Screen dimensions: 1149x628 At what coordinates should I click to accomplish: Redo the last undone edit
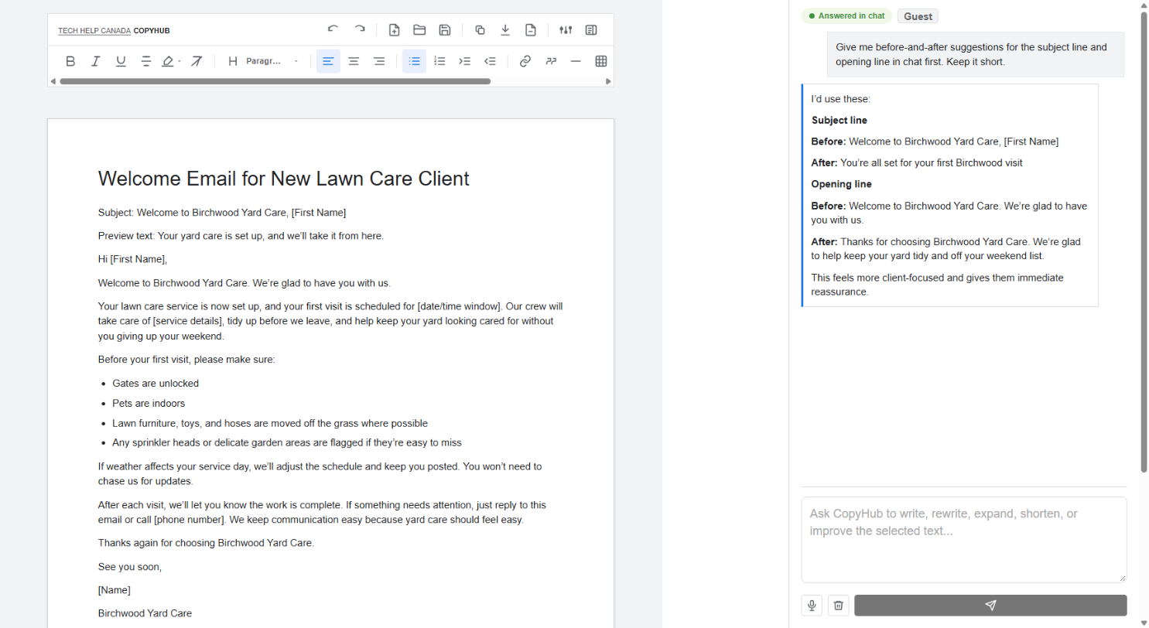(360, 30)
